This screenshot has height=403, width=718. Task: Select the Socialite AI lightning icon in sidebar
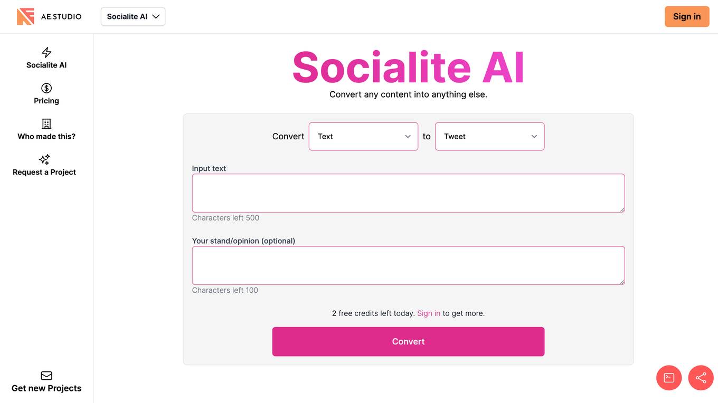click(x=46, y=52)
